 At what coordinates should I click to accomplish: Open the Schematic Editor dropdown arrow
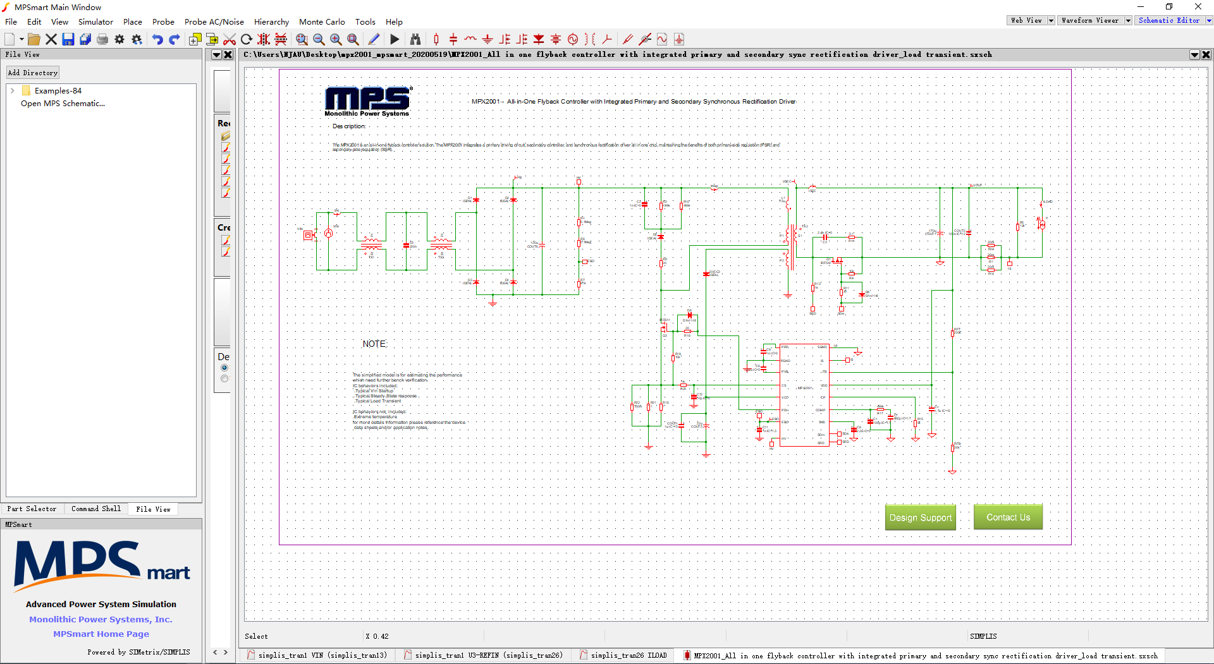[1209, 20]
